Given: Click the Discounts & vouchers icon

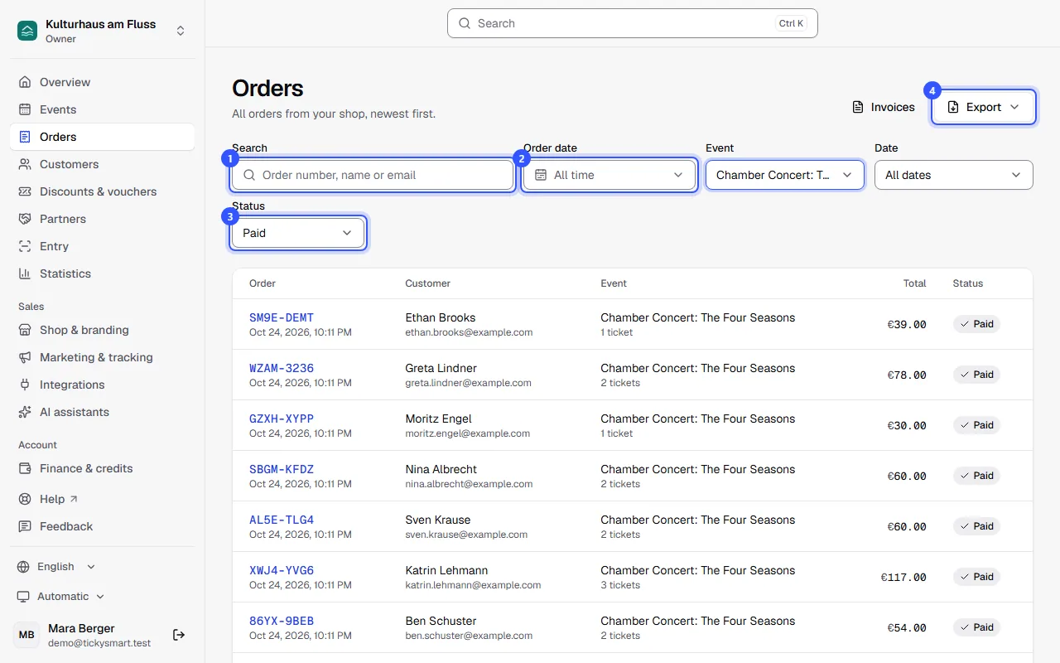Looking at the screenshot, I should [x=25, y=191].
